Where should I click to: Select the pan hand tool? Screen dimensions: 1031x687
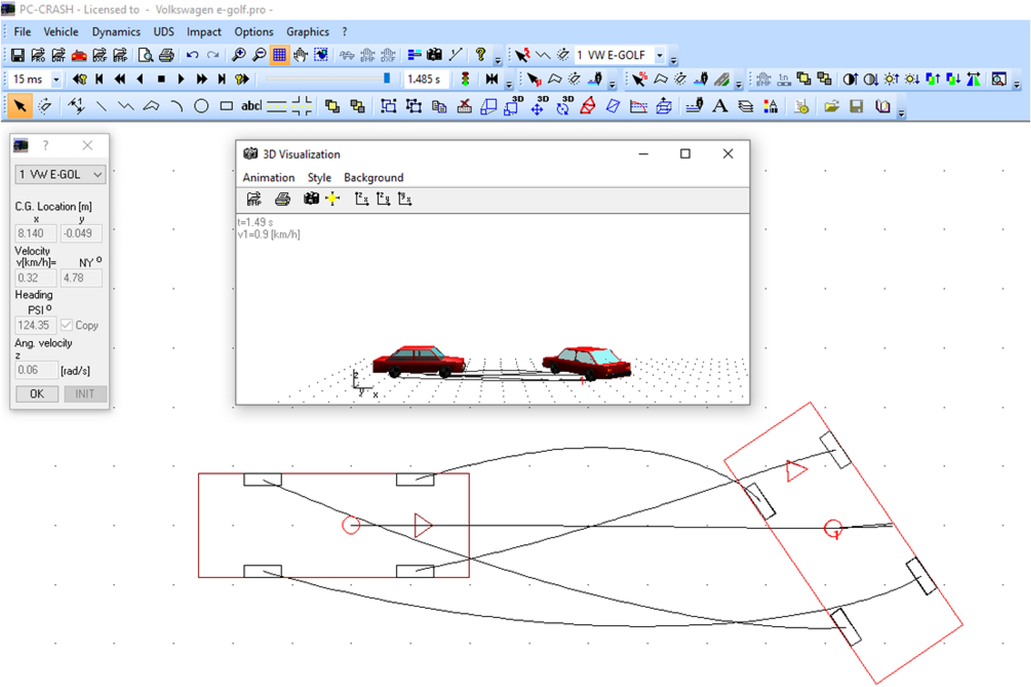[x=300, y=54]
